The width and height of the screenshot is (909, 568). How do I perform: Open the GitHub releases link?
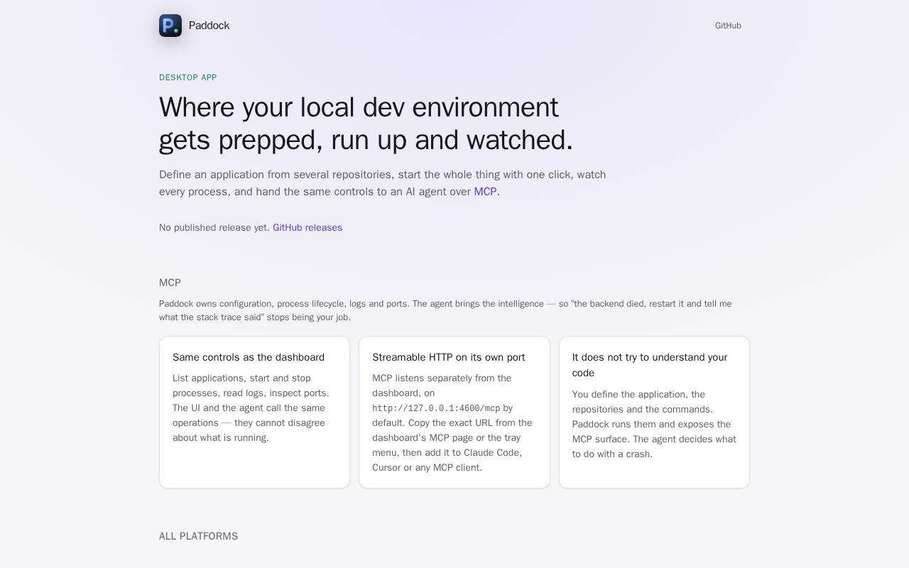[x=307, y=228]
